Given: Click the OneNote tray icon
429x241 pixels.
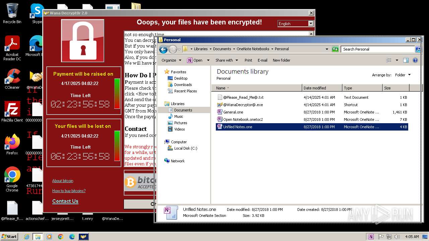Looking at the screenshot, I should (x=371, y=237).
